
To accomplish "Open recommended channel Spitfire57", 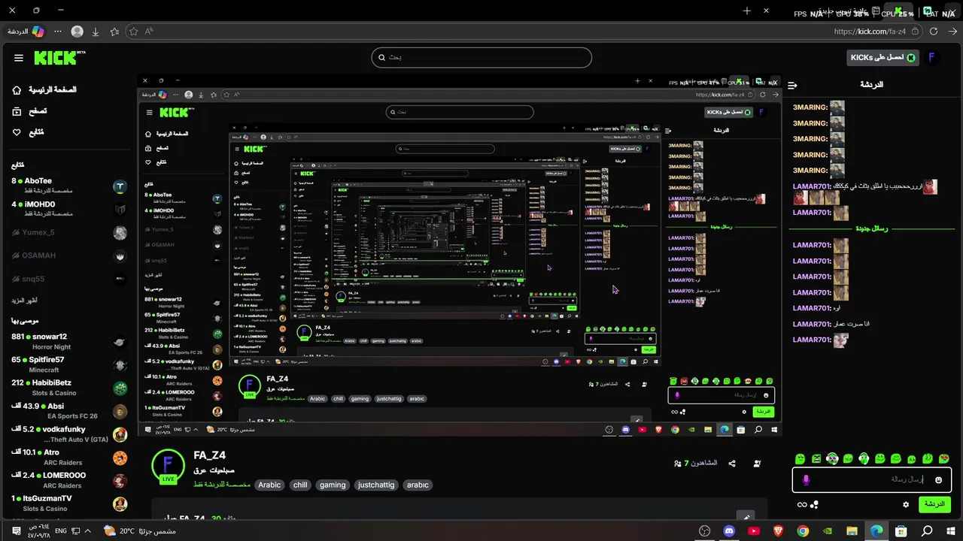I will [69, 364].
